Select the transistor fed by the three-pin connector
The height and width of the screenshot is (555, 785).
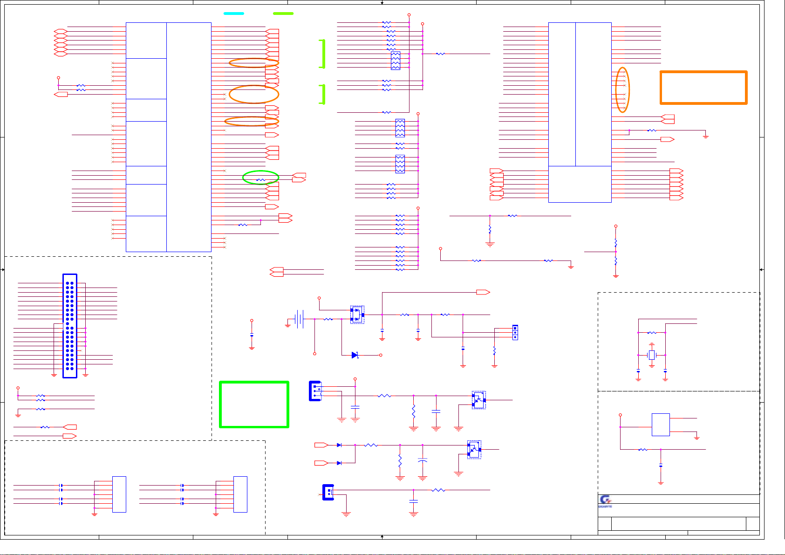click(x=478, y=400)
